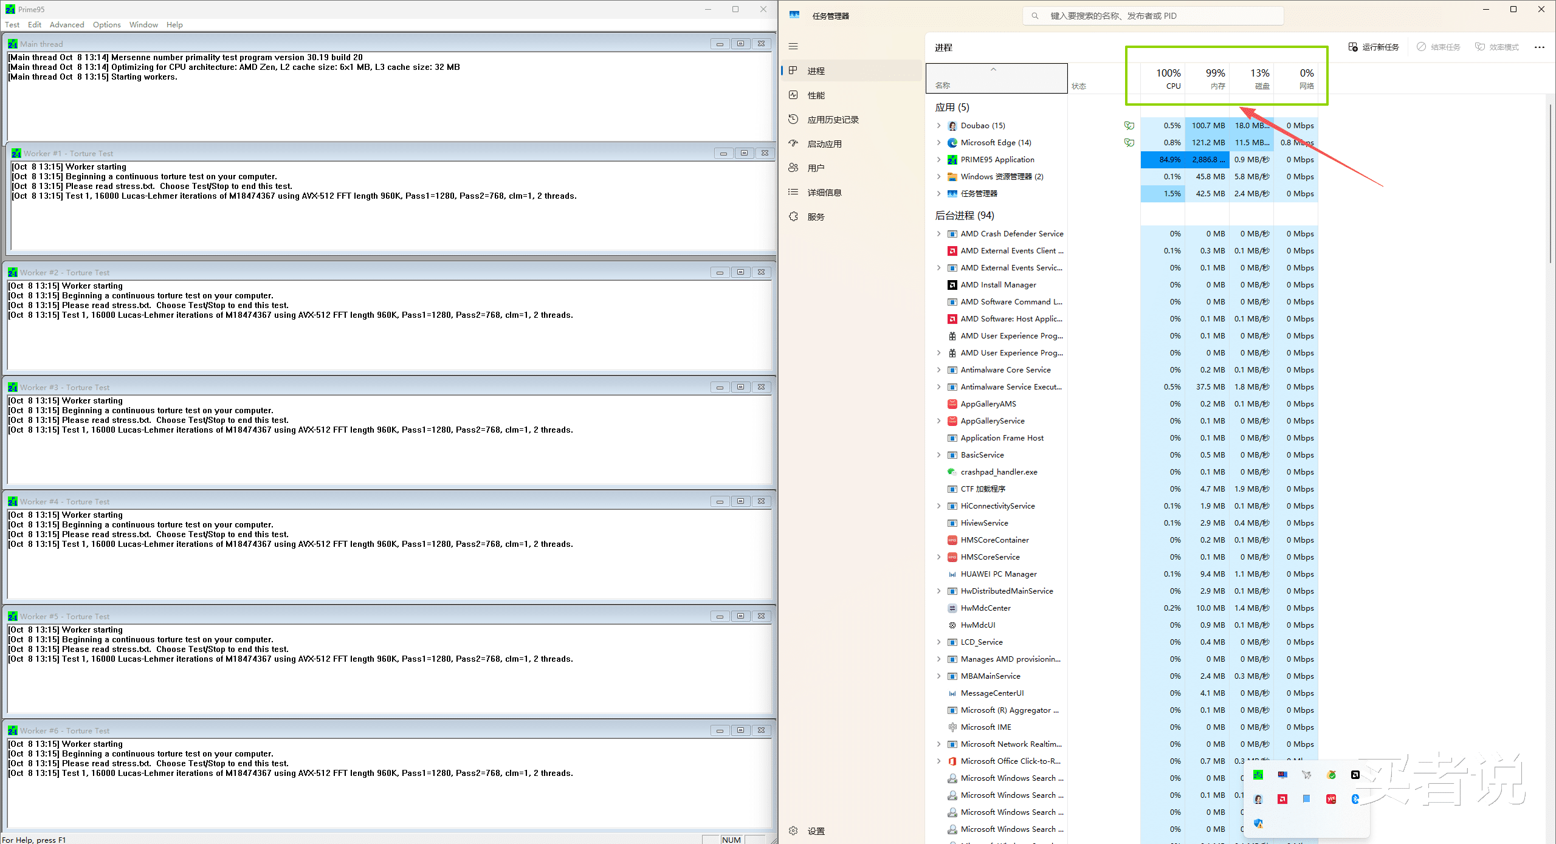Expand the Doubao process group
The width and height of the screenshot is (1556, 844).
(938, 126)
